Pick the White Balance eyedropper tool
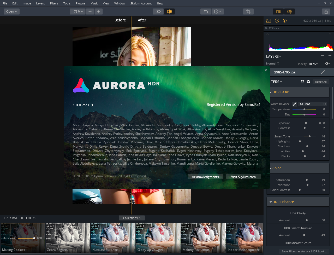This screenshot has width=334, height=255. point(295,104)
